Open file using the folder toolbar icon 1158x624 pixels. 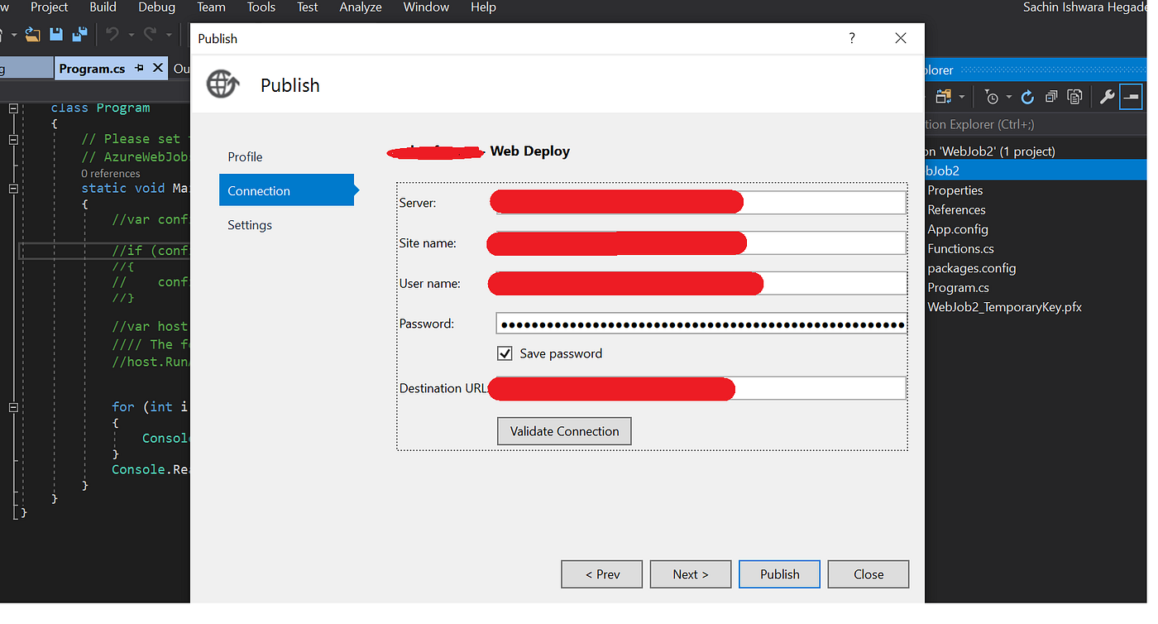point(32,34)
